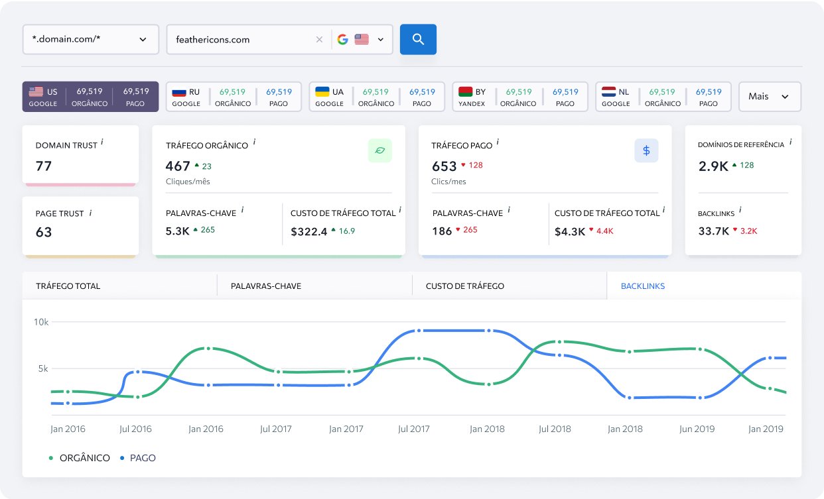This screenshot has width=824, height=499.
Task: Toggle the Pago series in chart legend
Action: [x=138, y=458]
